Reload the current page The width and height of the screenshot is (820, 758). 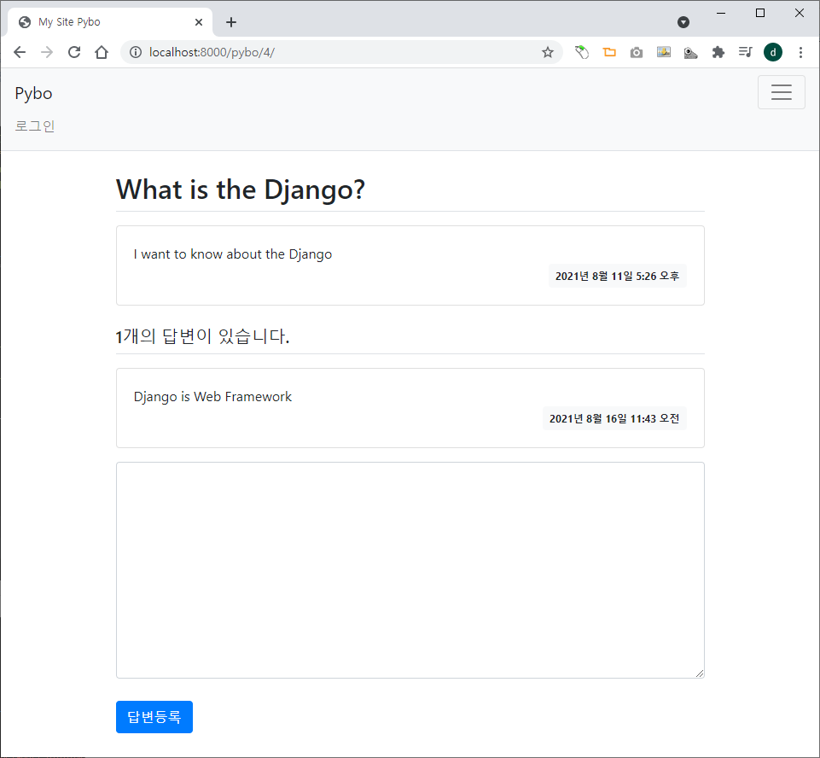point(74,52)
